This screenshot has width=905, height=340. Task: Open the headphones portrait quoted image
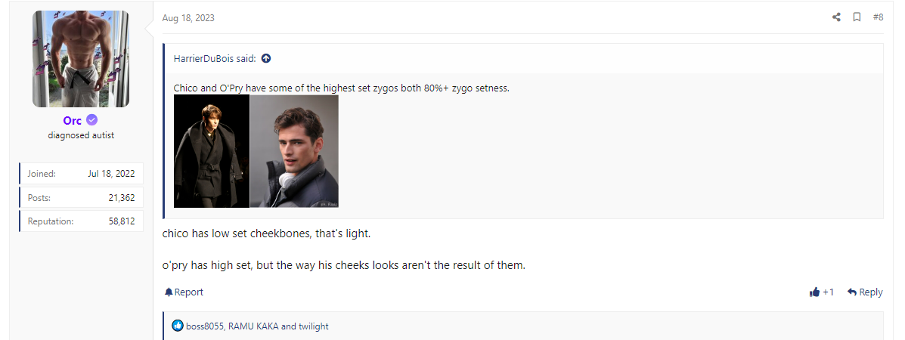[294, 151]
